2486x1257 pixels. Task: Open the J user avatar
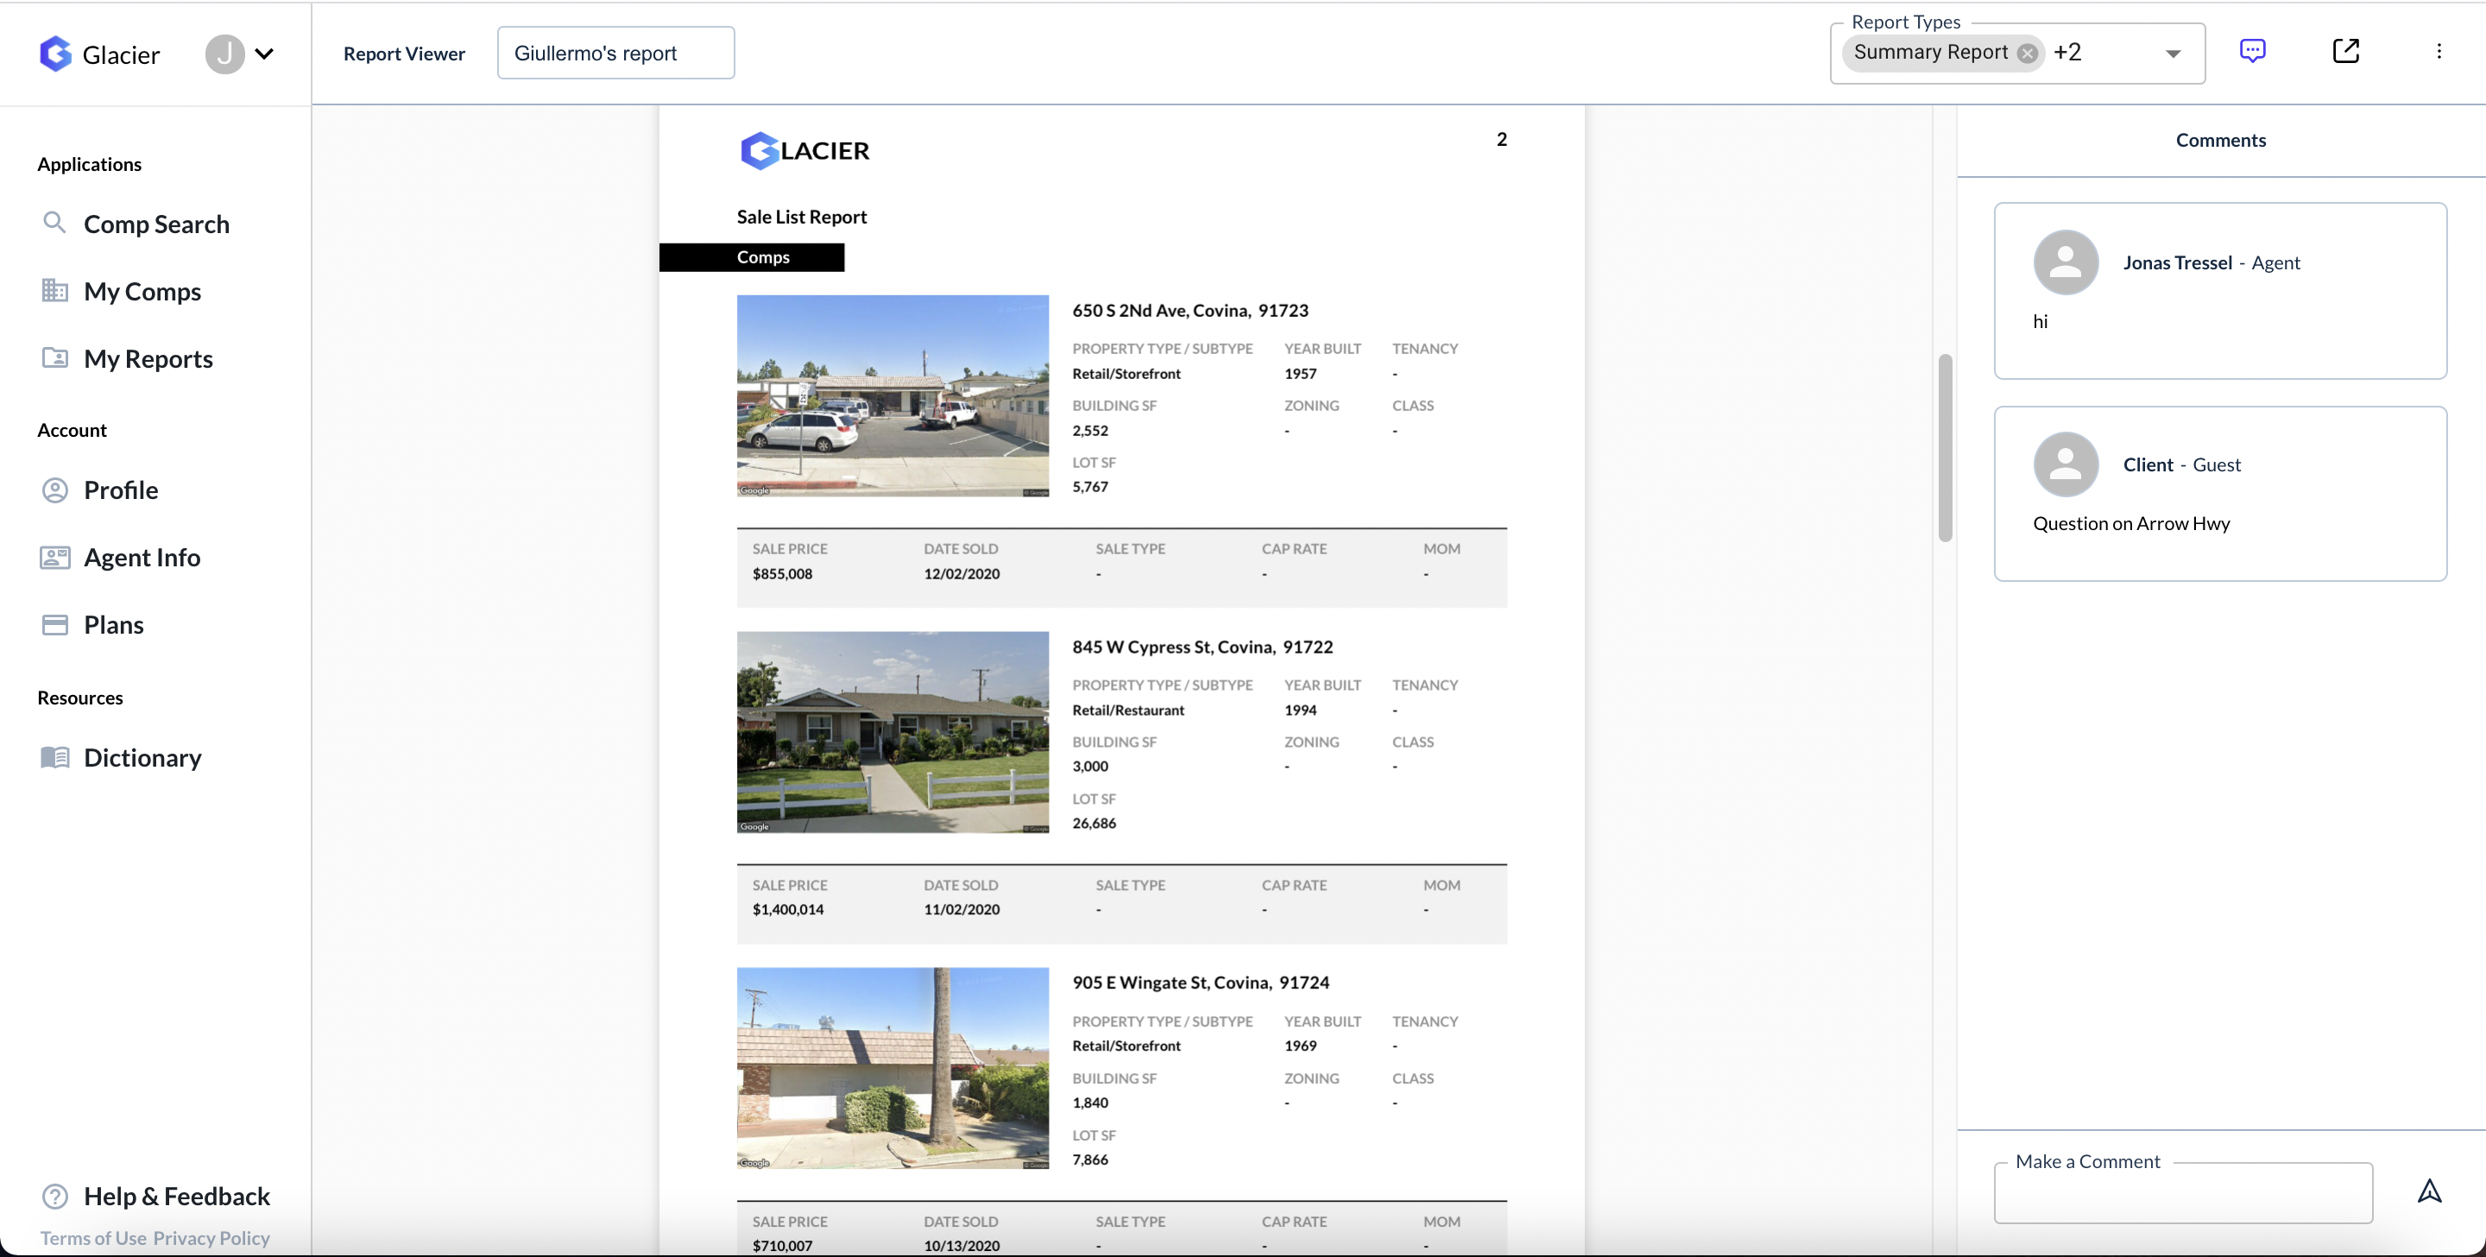tap(224, 54)
